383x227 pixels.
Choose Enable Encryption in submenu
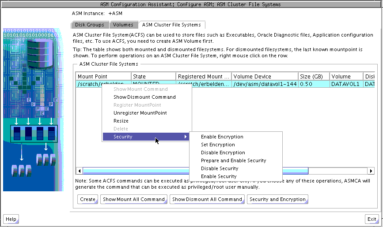[222, 137]
